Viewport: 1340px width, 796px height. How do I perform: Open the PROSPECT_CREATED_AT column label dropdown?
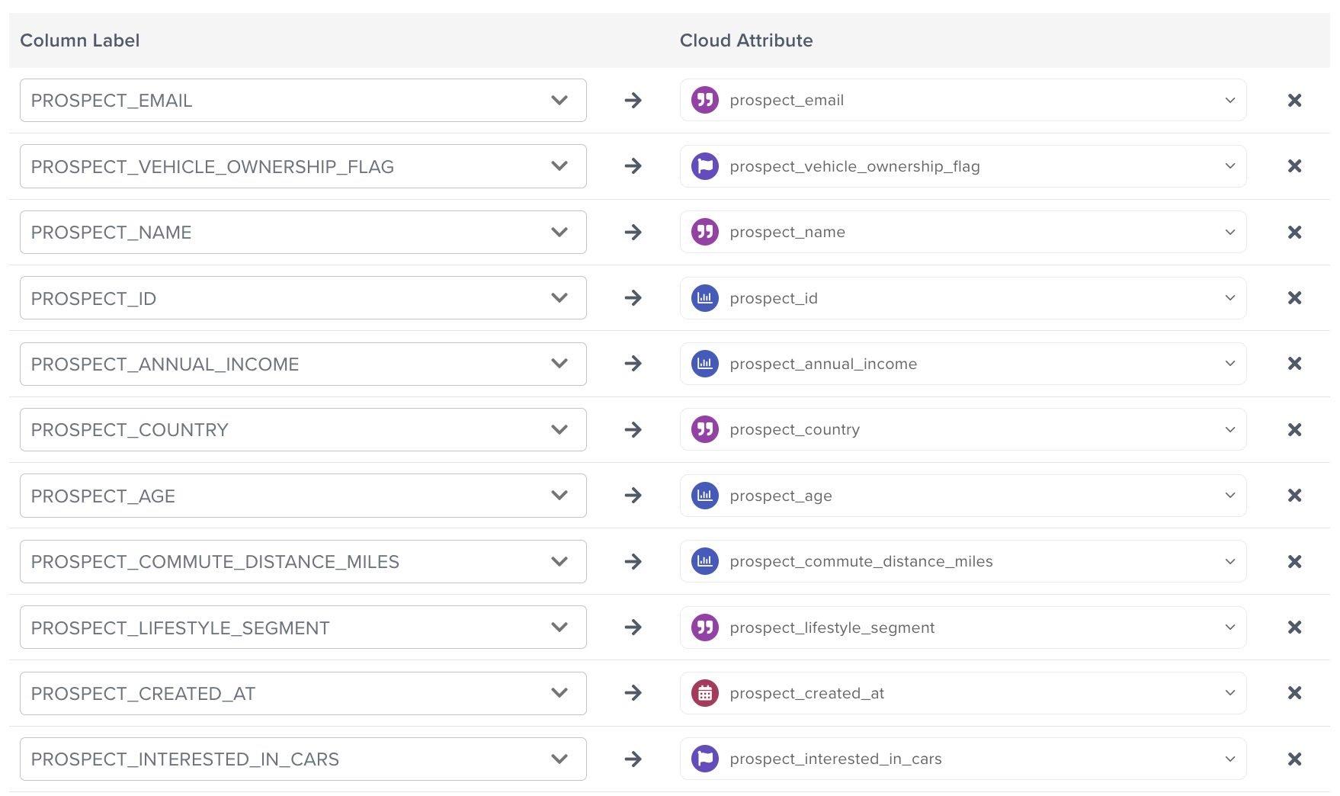click(x=303, y=694)
